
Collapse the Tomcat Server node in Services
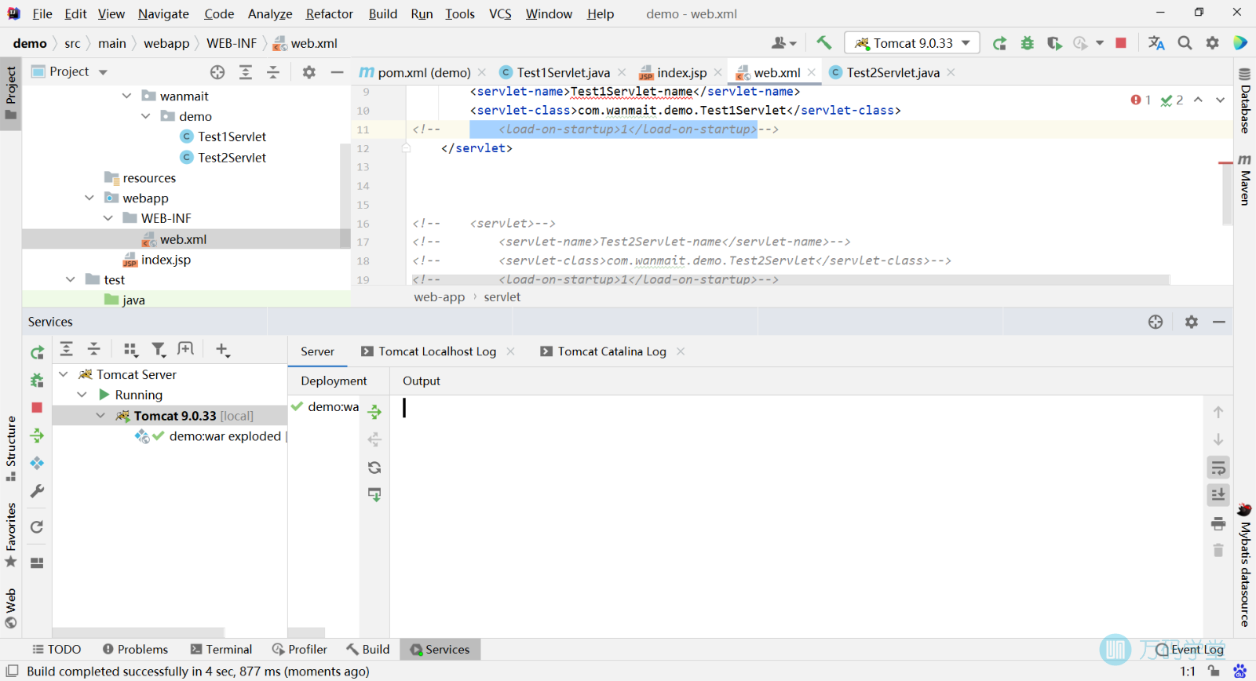click(64, 374)
